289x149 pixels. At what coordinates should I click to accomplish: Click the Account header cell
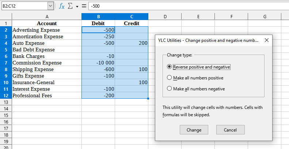47,23
